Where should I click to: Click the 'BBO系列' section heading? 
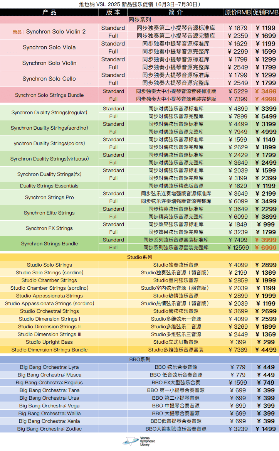[139, 359]
